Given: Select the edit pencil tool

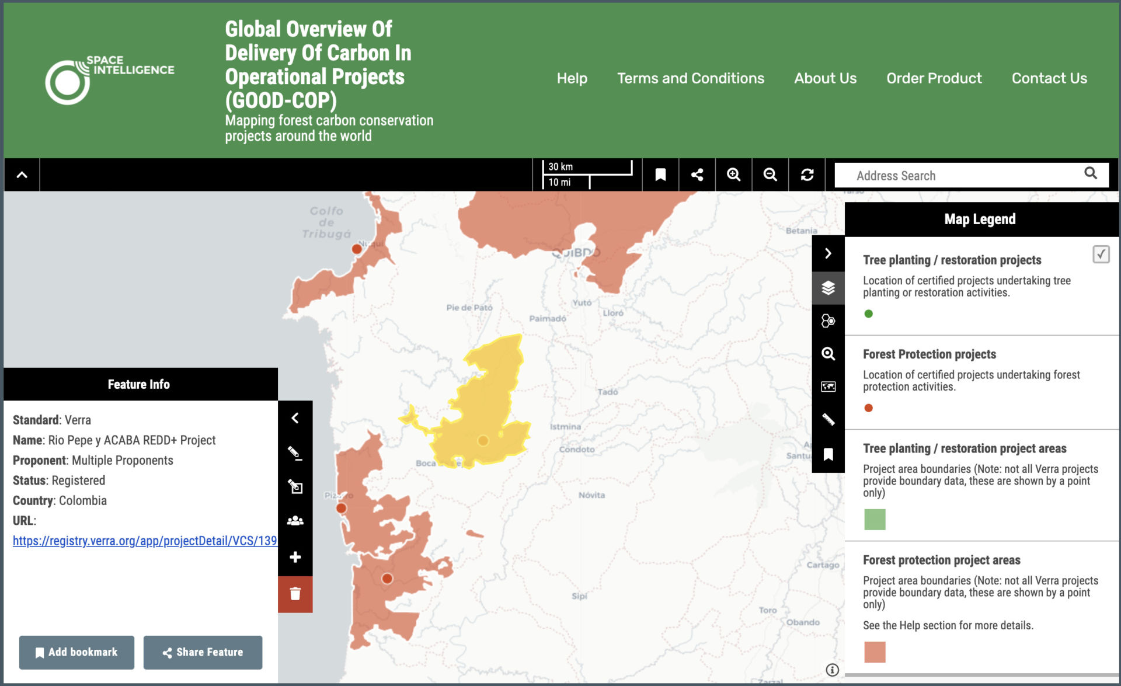Looking at the screenshot, I should [295, 452].
